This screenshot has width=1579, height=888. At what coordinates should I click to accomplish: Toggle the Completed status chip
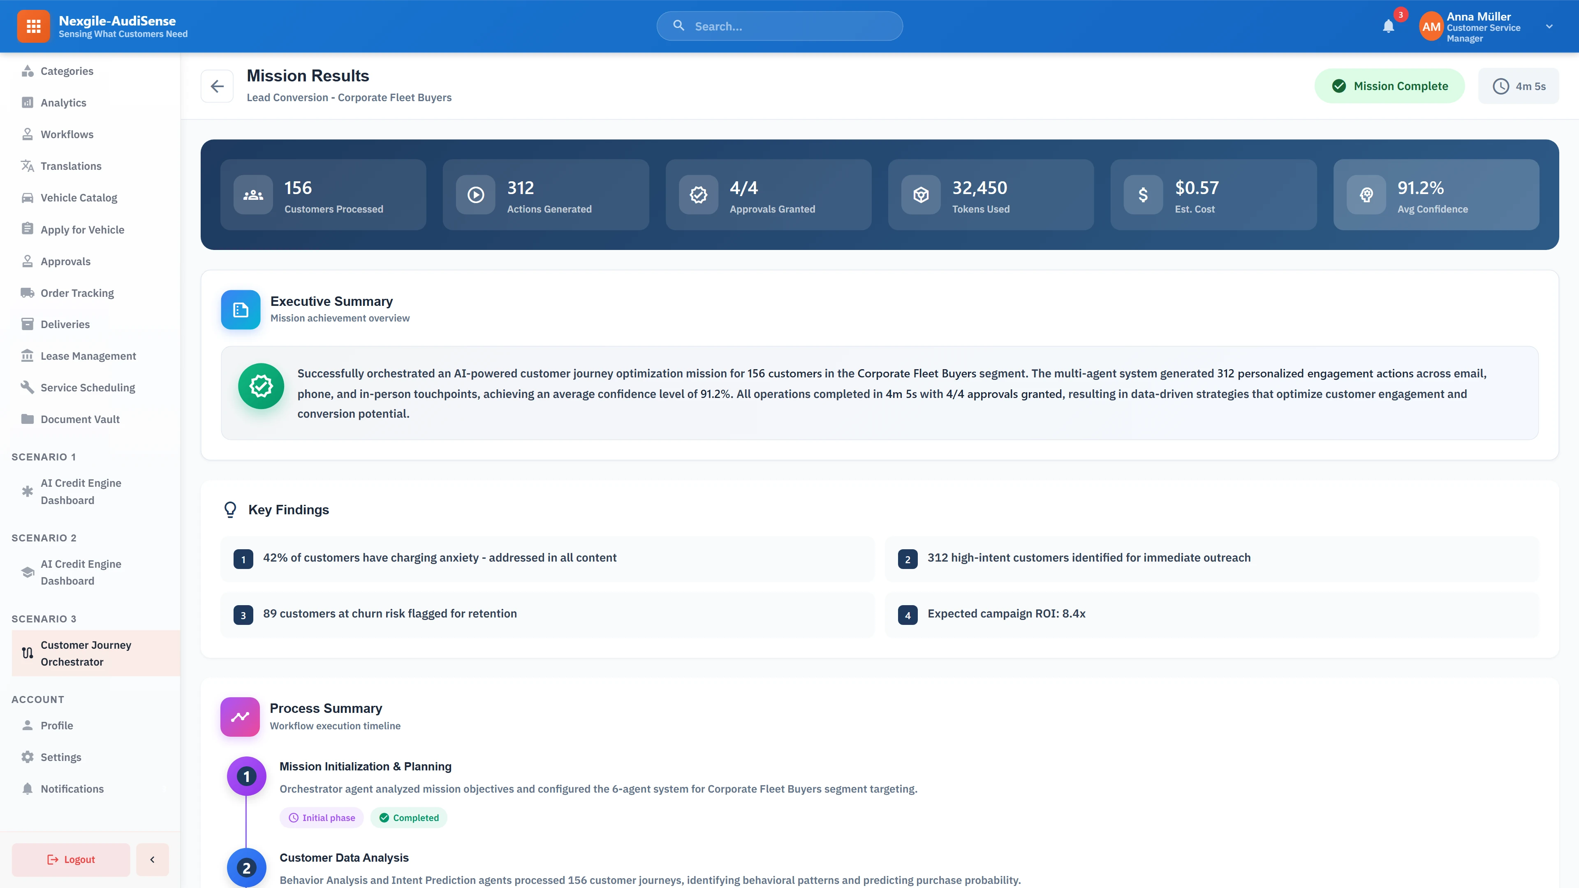coord(409,818)
